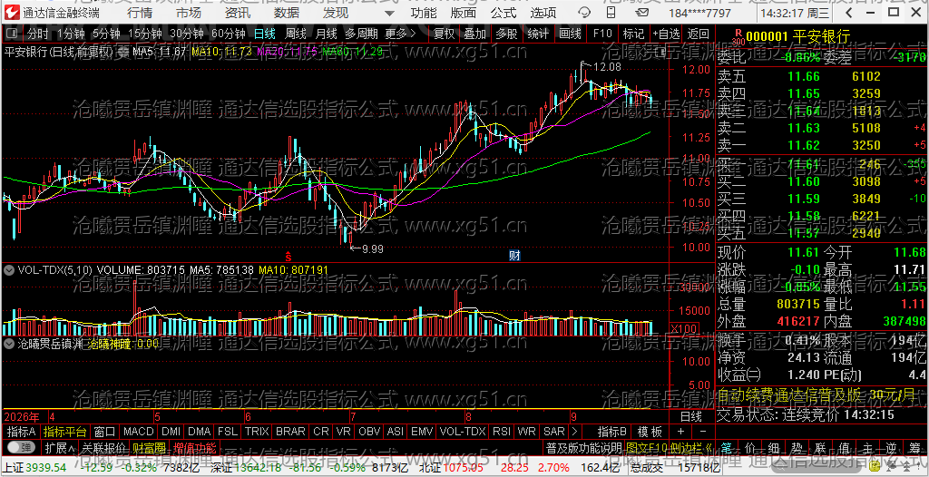Open the 选项 menu
The width and height of the screenshot is (929, 477).
pyautogui.click(x=543, y=13)
